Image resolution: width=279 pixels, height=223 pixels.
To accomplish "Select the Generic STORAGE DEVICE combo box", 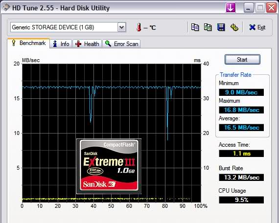I will click(68, 27).
